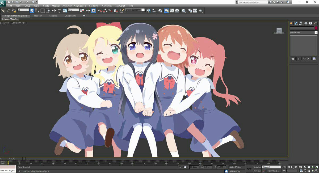319x173 pixels.
Task: Toggle the Graphite Modeling Tools ribbon icon
Action: click(166, 11)
